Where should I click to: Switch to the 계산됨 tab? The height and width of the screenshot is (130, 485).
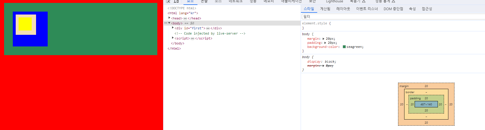[325, 9]
